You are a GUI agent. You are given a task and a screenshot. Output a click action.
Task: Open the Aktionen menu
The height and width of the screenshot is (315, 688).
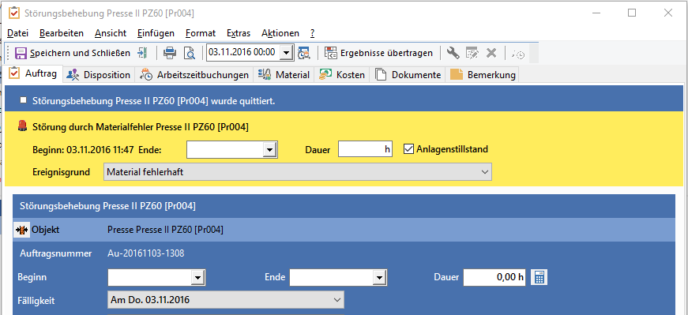pos(280,33)
